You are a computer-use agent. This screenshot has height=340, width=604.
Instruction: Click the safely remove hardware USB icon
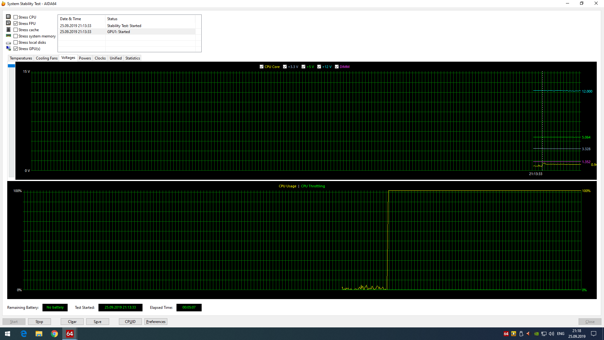(521, 334)
